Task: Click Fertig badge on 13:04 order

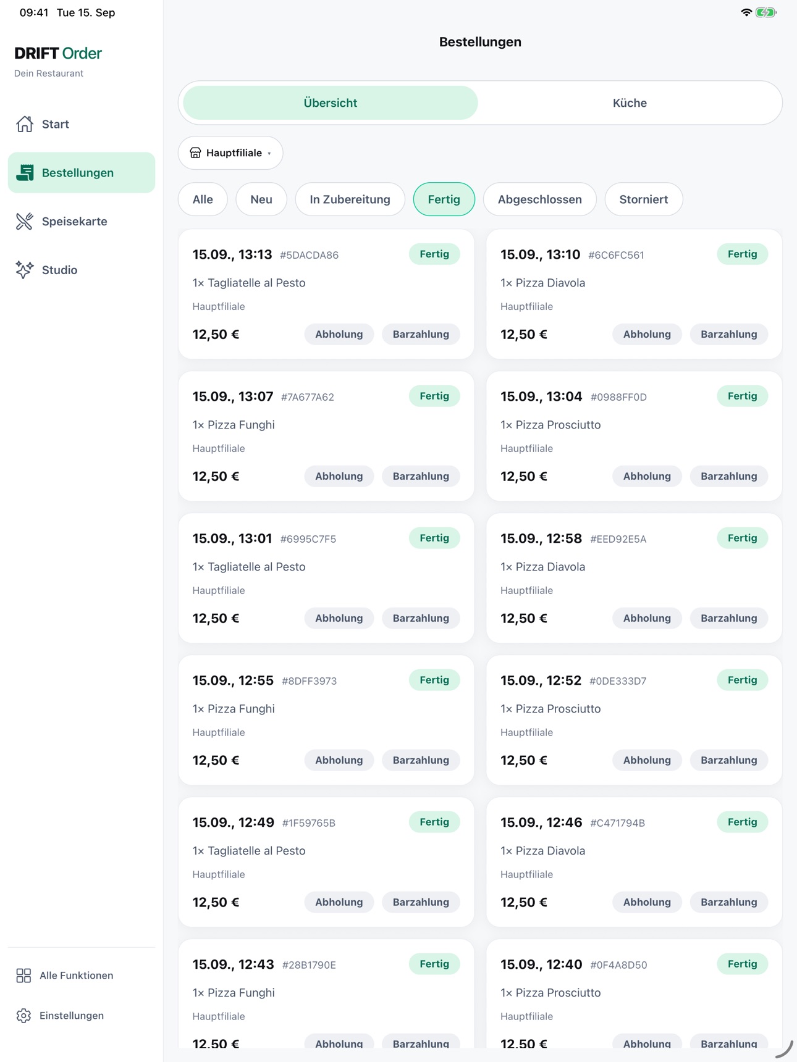Action: [742, 396]
